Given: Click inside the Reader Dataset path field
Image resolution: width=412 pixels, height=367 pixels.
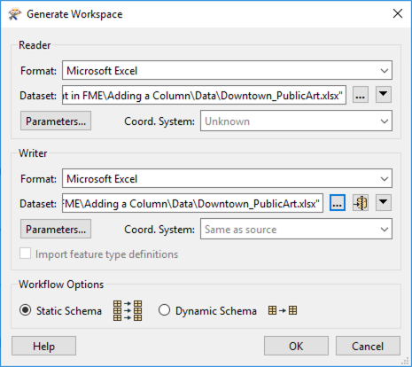Looking at the screenshot, I should tap(204, 95).
